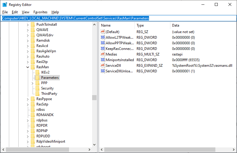Click the values pane scroll right arrow
The image size is (237, 153).
tap(234, 149)
